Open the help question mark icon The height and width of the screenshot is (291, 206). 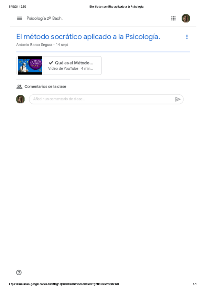[x=19, y=272]
